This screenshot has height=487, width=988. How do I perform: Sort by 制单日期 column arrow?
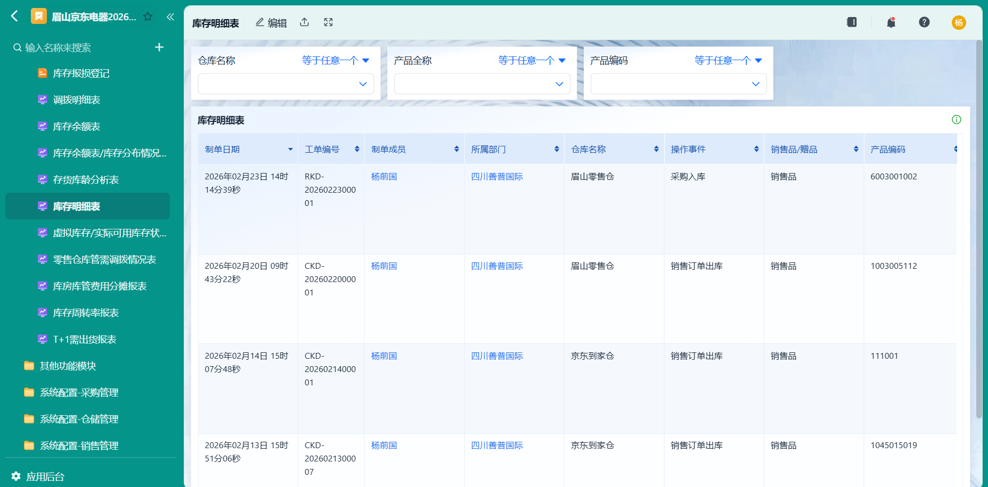click(x=290, y=150)
